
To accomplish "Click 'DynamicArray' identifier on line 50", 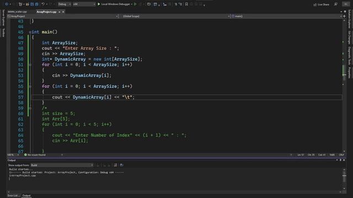I will coord(70,59).
